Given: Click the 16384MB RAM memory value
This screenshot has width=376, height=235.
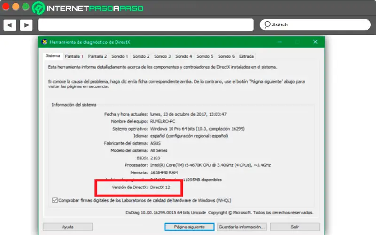Looking at the screenshot, I should 164,172.
